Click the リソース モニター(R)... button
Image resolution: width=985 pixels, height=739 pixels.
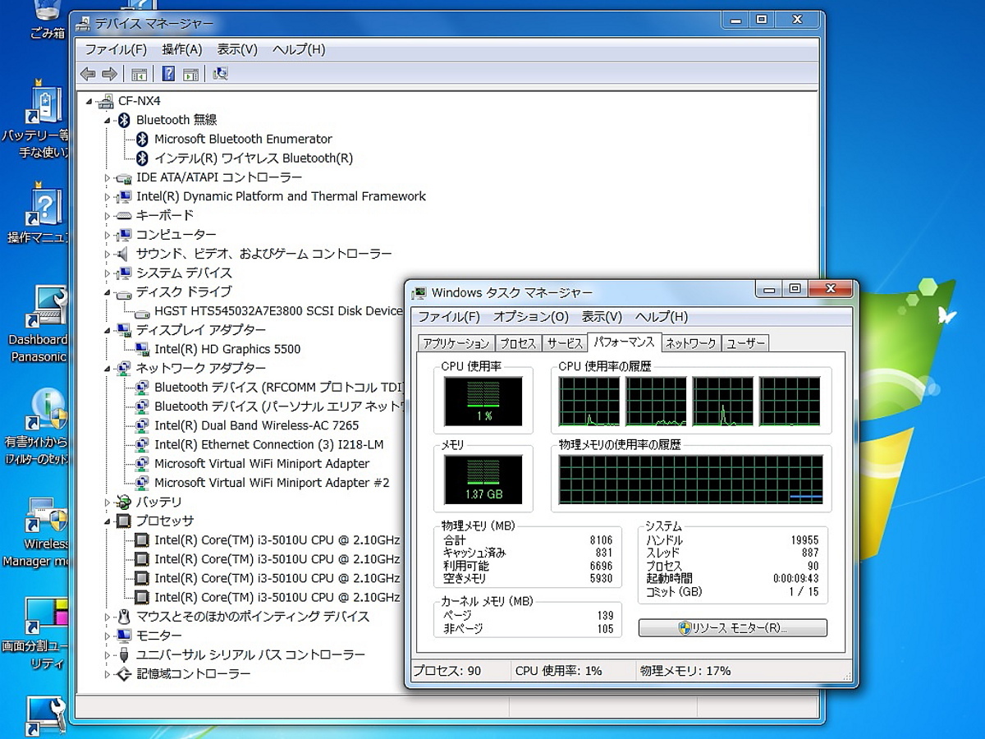732,628
